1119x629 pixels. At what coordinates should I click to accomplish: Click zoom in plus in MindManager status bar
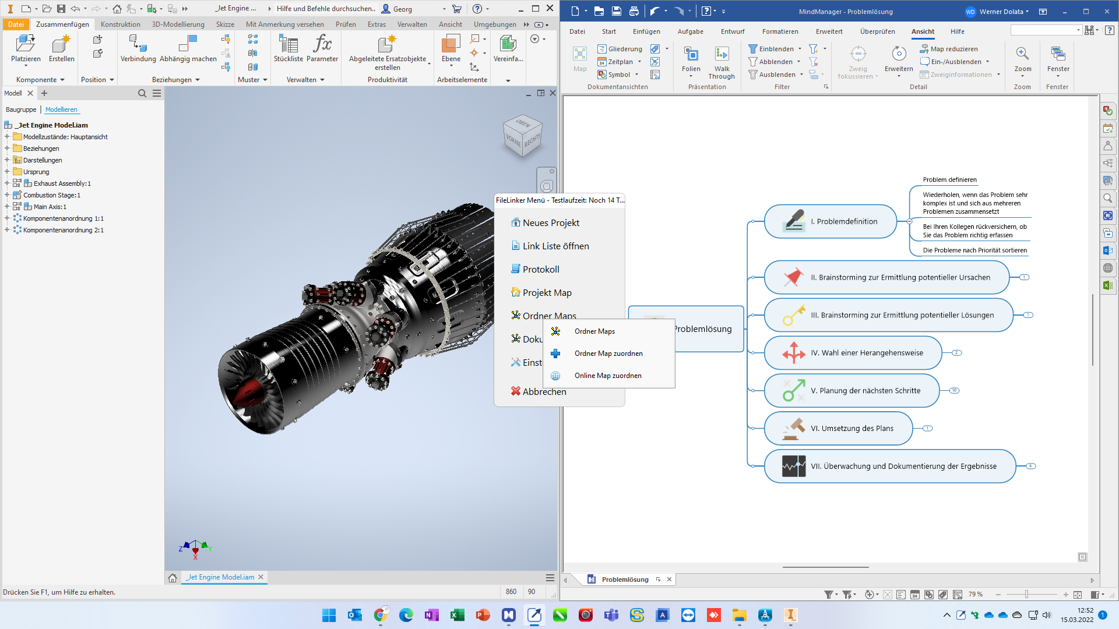click(x=1065, y=595)
